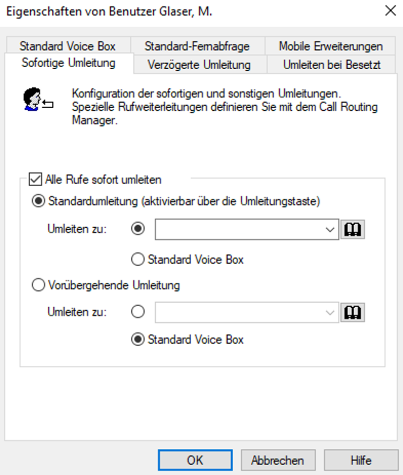The width and height of the screenshot is (403, 475).
Task: Open the Umleiten bei Besetzt tab
Action: coord(331,65)
